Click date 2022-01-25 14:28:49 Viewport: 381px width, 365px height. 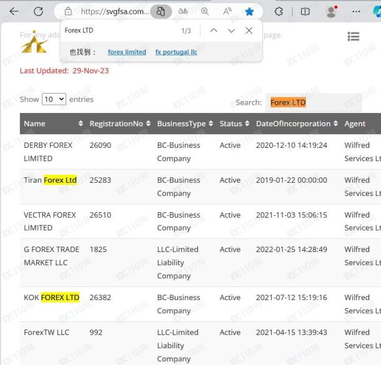click(x=291, y=249)
